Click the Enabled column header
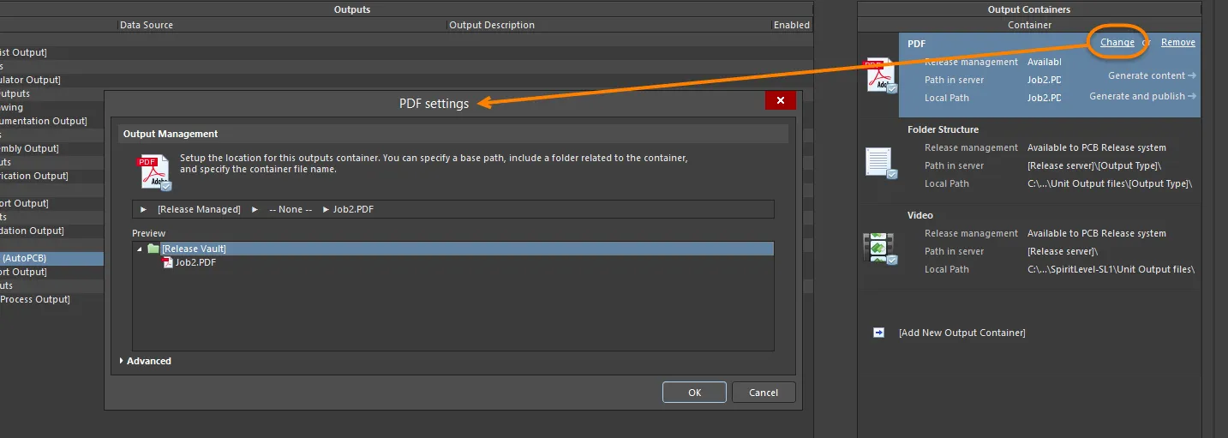Screen dimensions: 1228x438 792,25
